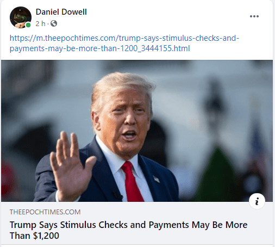275x247 pixels.
Task: Click the "Than $1,200" headline line
Action: [x=34, y=236]
